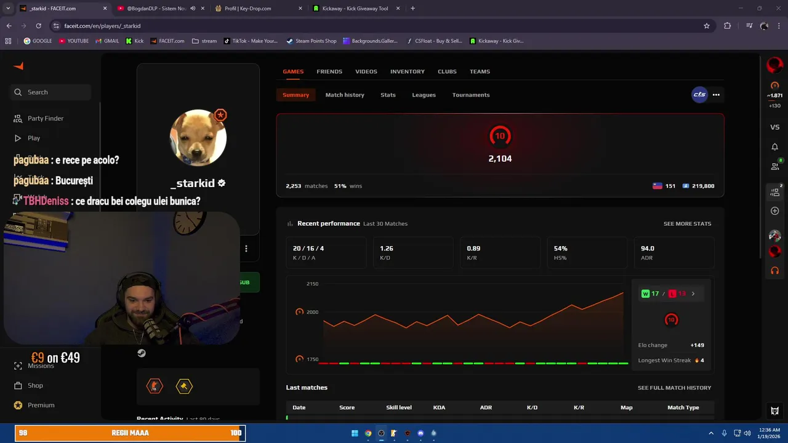Open the GMAIL bookmark
Screen dimensions: 788x443
(107, 41)
